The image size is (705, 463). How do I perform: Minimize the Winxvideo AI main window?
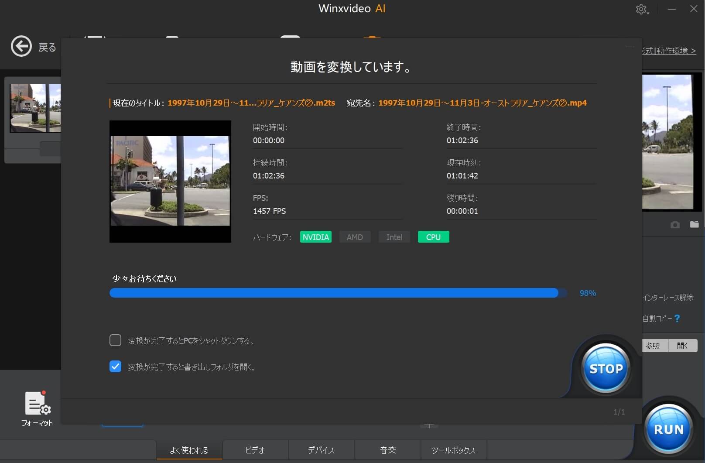(672, 9)
